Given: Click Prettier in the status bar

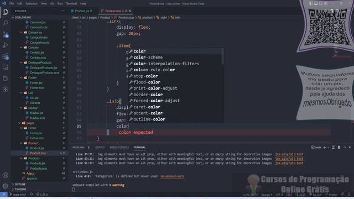Looking at the screenshot, I should [331, 195].
